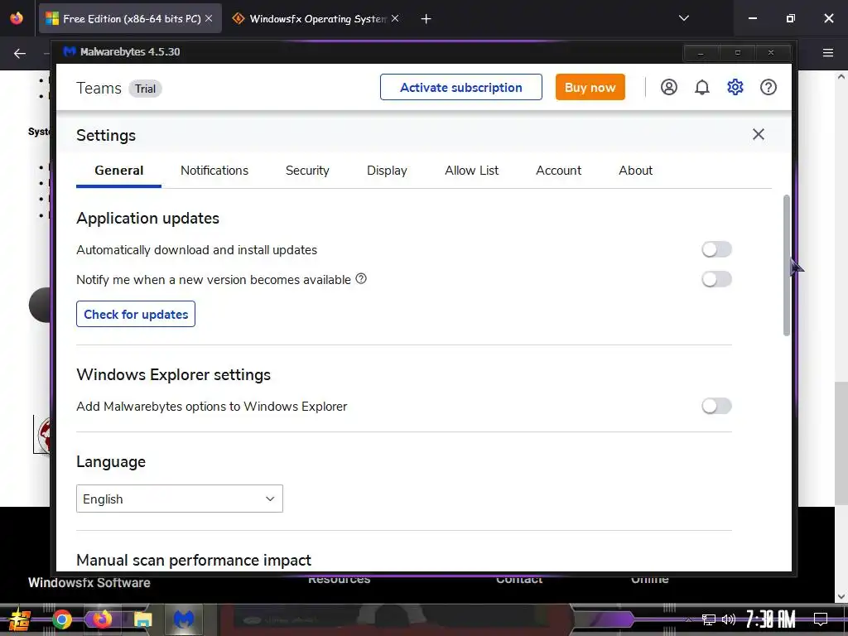Click Malwarebytes icon in the taskbar
848x636 pixels.
tap(184, 619)
